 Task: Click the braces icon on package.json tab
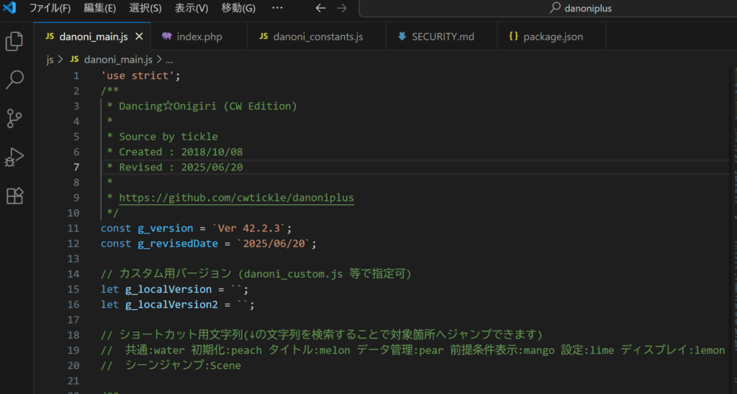(x=513, y=36)
